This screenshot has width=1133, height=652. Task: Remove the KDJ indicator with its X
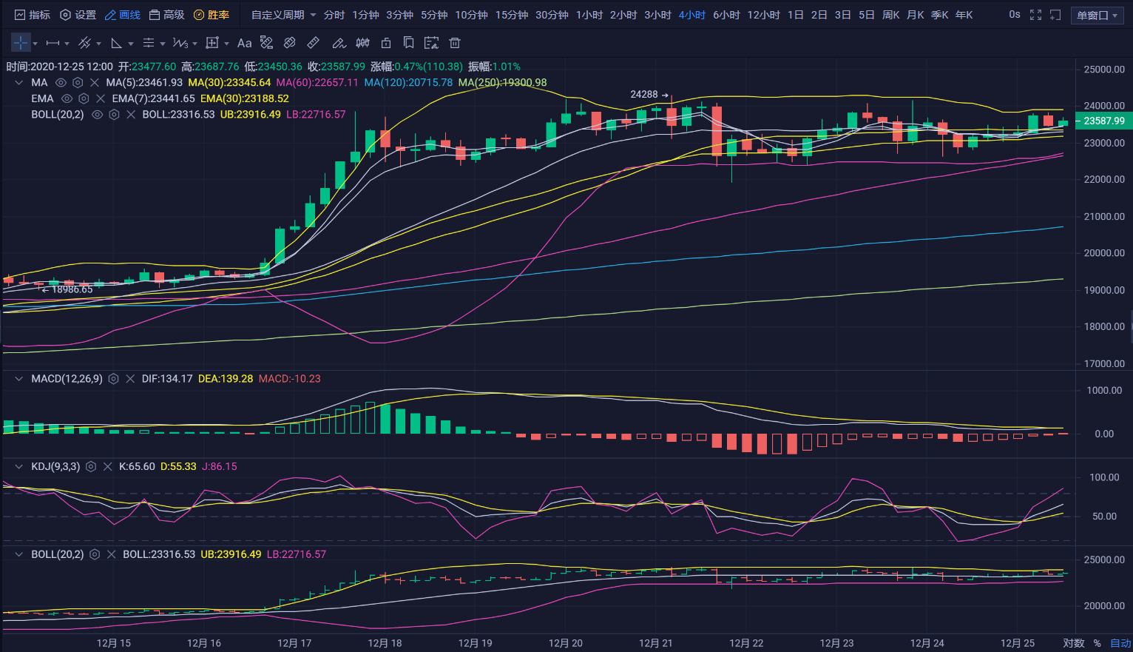(x=107, y=467)
